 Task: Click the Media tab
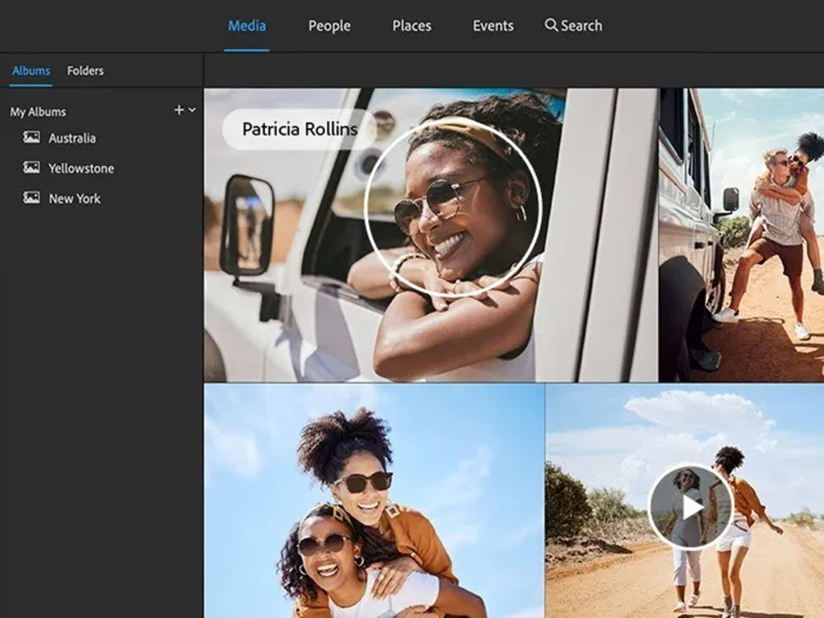pyautogui.click(x=245, y=25)
